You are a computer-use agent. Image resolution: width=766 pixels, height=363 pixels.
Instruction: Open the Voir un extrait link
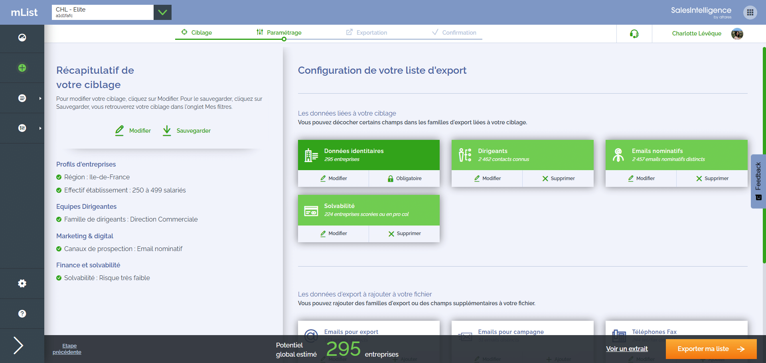[627, 349]
